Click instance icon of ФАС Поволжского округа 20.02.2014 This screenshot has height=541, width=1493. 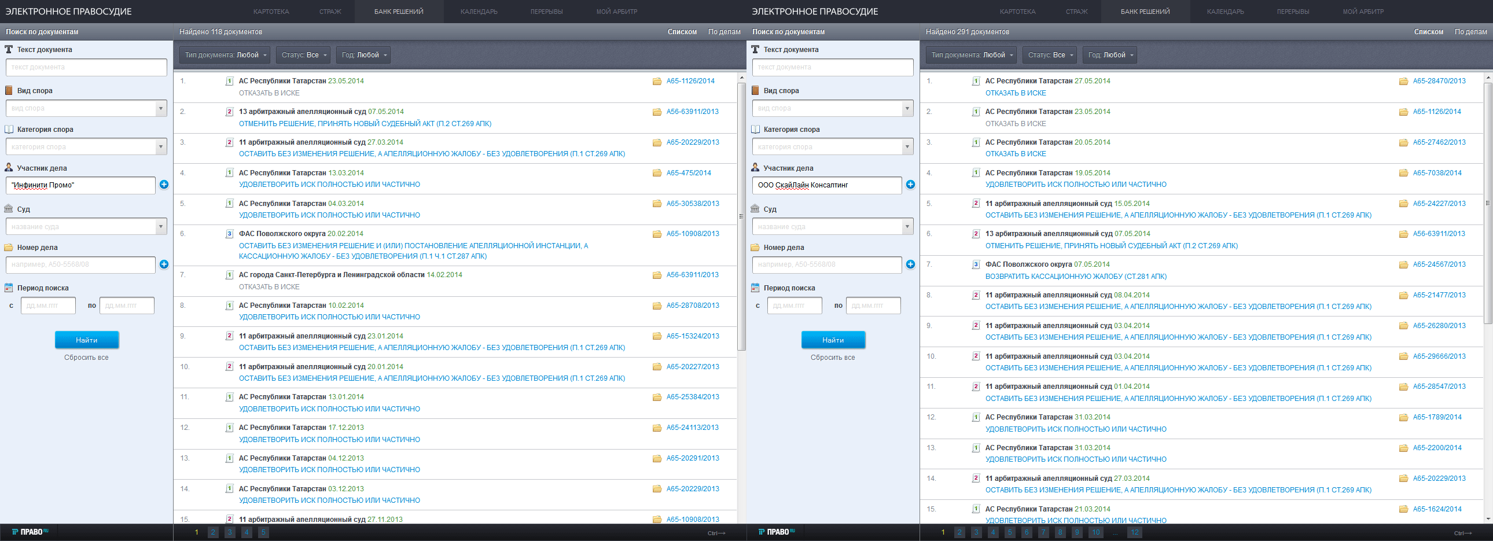230,234
